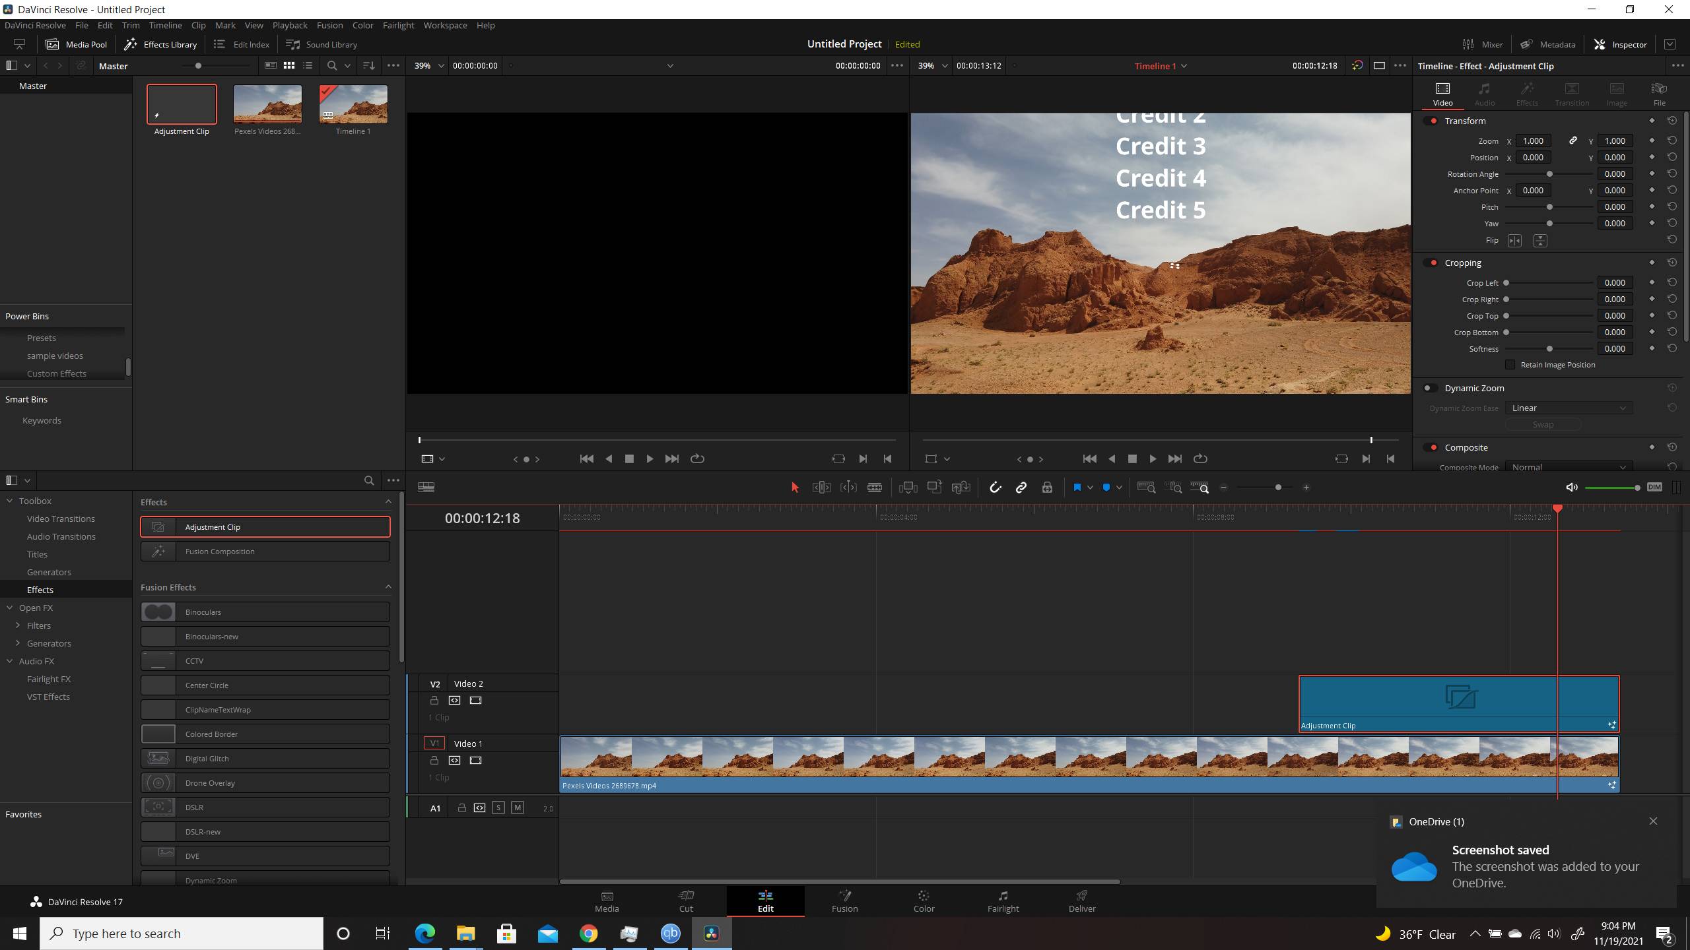Toggle the Effects Library panel

coord(160,45)
